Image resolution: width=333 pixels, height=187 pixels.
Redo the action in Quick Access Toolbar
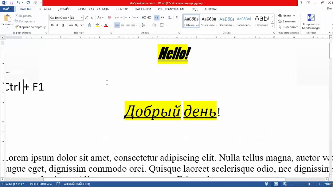coord(28,3)
